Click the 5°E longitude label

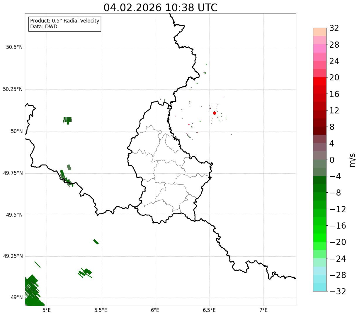[x=47, y=310]
